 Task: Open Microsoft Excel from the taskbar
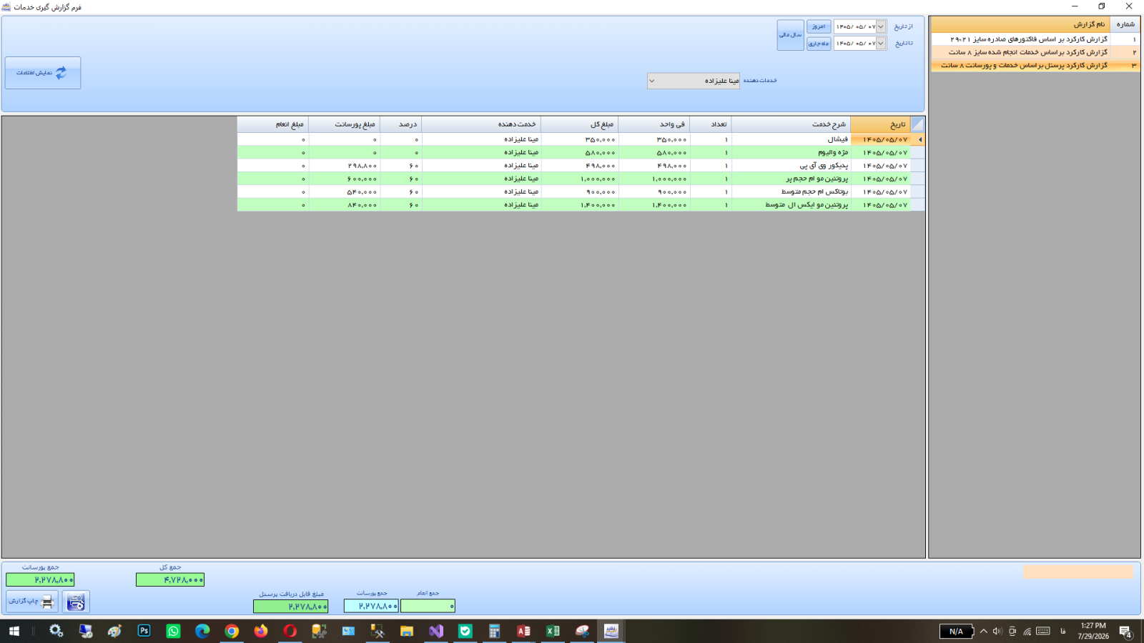point(553,631)
